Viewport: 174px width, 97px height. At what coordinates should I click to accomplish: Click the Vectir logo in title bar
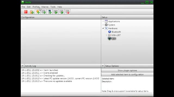(x=23, y=2)
